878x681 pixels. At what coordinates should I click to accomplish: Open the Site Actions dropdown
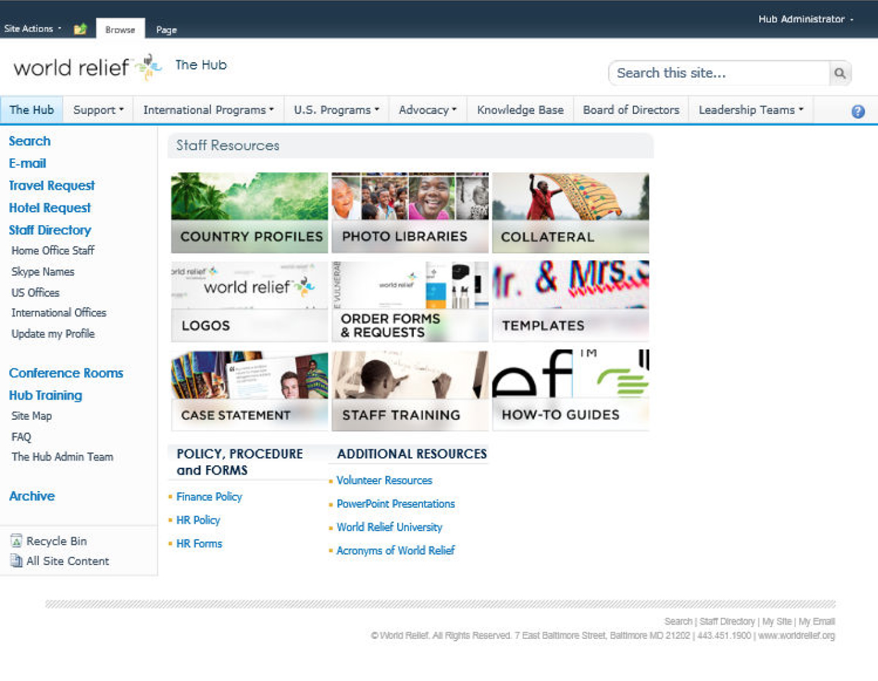33,29
